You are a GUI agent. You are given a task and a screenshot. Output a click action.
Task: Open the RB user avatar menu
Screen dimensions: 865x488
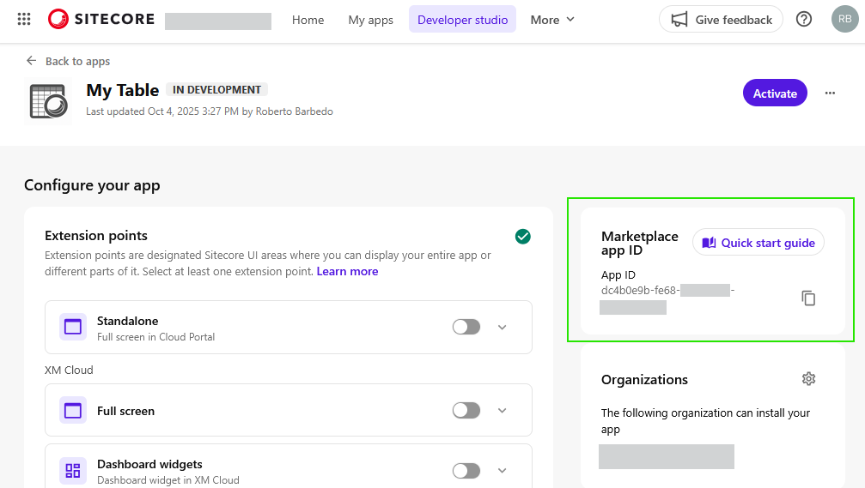(844, 19)
